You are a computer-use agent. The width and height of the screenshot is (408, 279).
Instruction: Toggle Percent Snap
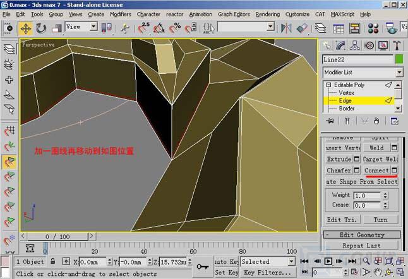pos(174,28)
